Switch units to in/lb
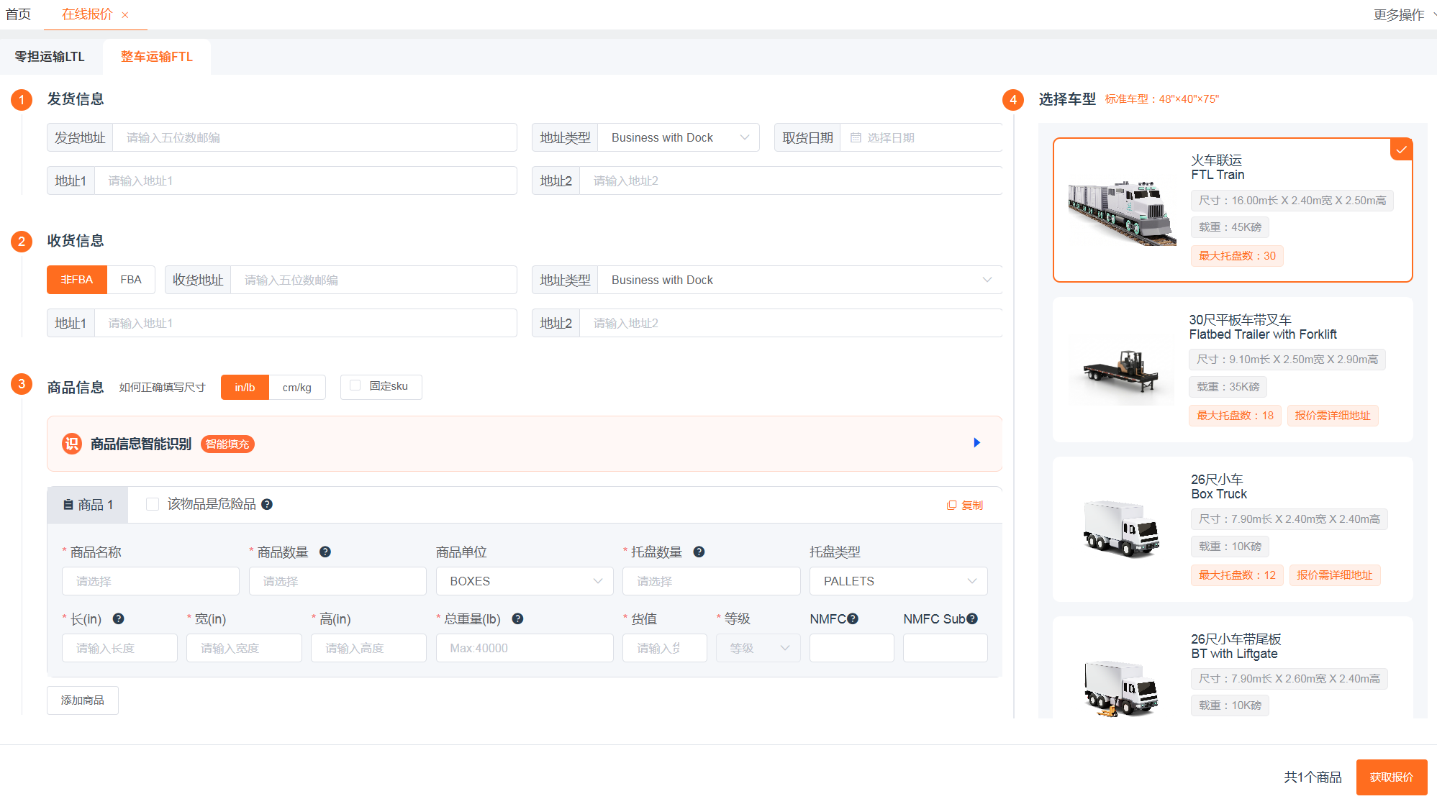1437x804 pixels. tap(245, 387)
